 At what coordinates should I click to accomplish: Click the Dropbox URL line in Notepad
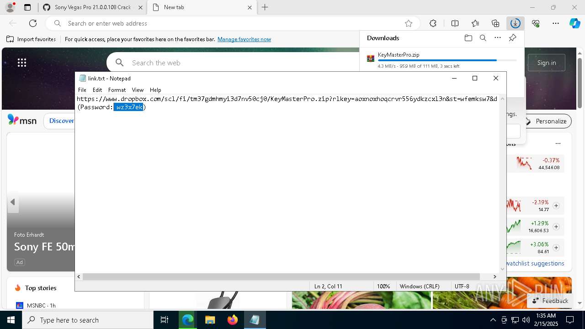(x=287, y=99)
